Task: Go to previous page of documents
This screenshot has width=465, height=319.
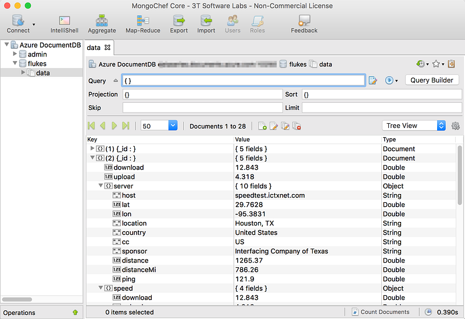Action: tap(103, 126)
